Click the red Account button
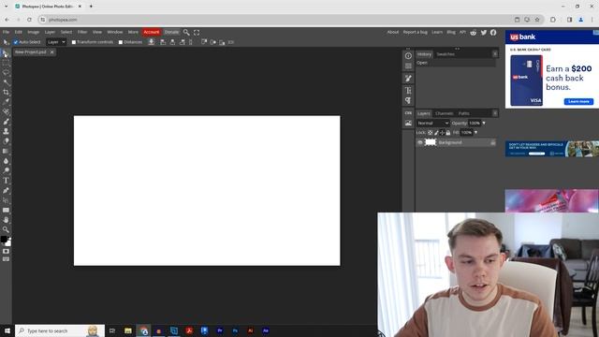This screenshot has width=599, height=337. click(152, 32)
